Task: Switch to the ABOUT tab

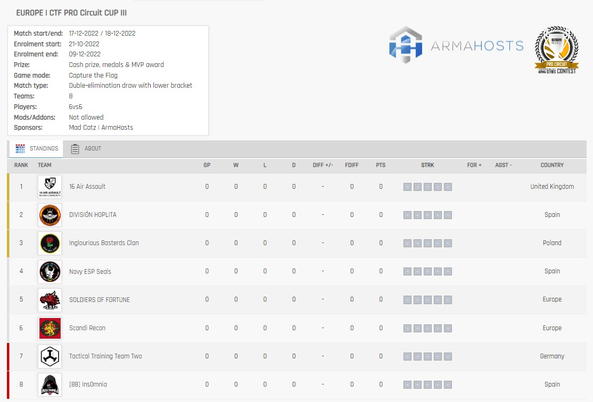Action: [86, 148]
